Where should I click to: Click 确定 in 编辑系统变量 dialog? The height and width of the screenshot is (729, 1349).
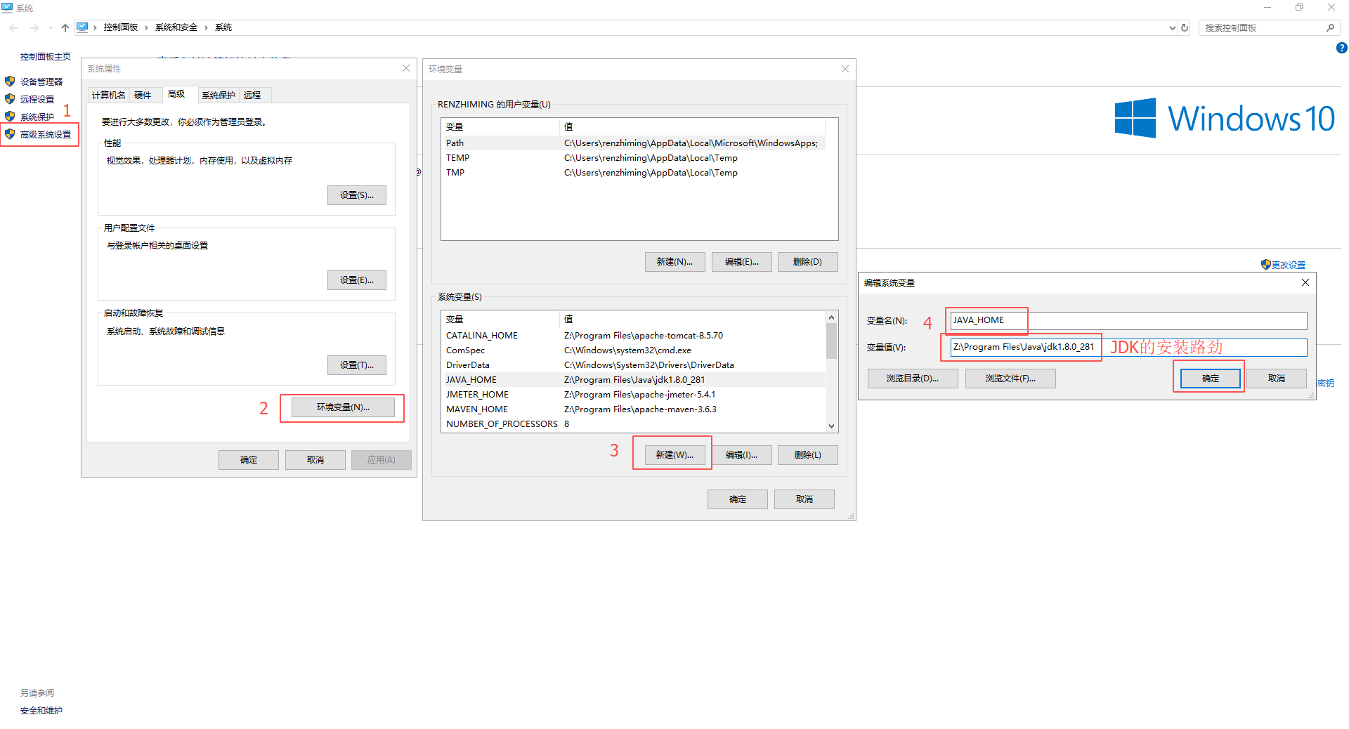[x=1211, y=379]
